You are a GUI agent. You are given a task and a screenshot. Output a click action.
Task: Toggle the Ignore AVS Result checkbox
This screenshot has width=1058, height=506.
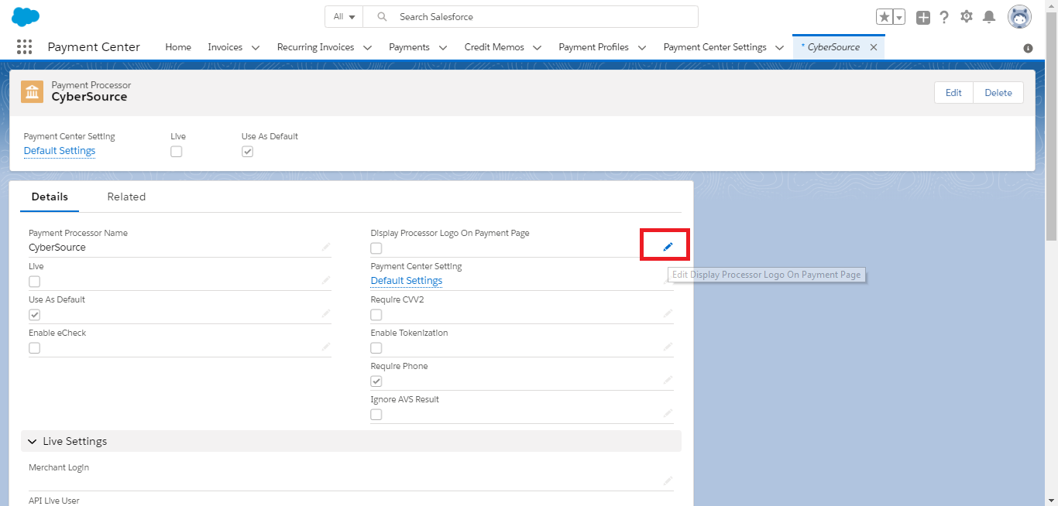coord(376,415)
